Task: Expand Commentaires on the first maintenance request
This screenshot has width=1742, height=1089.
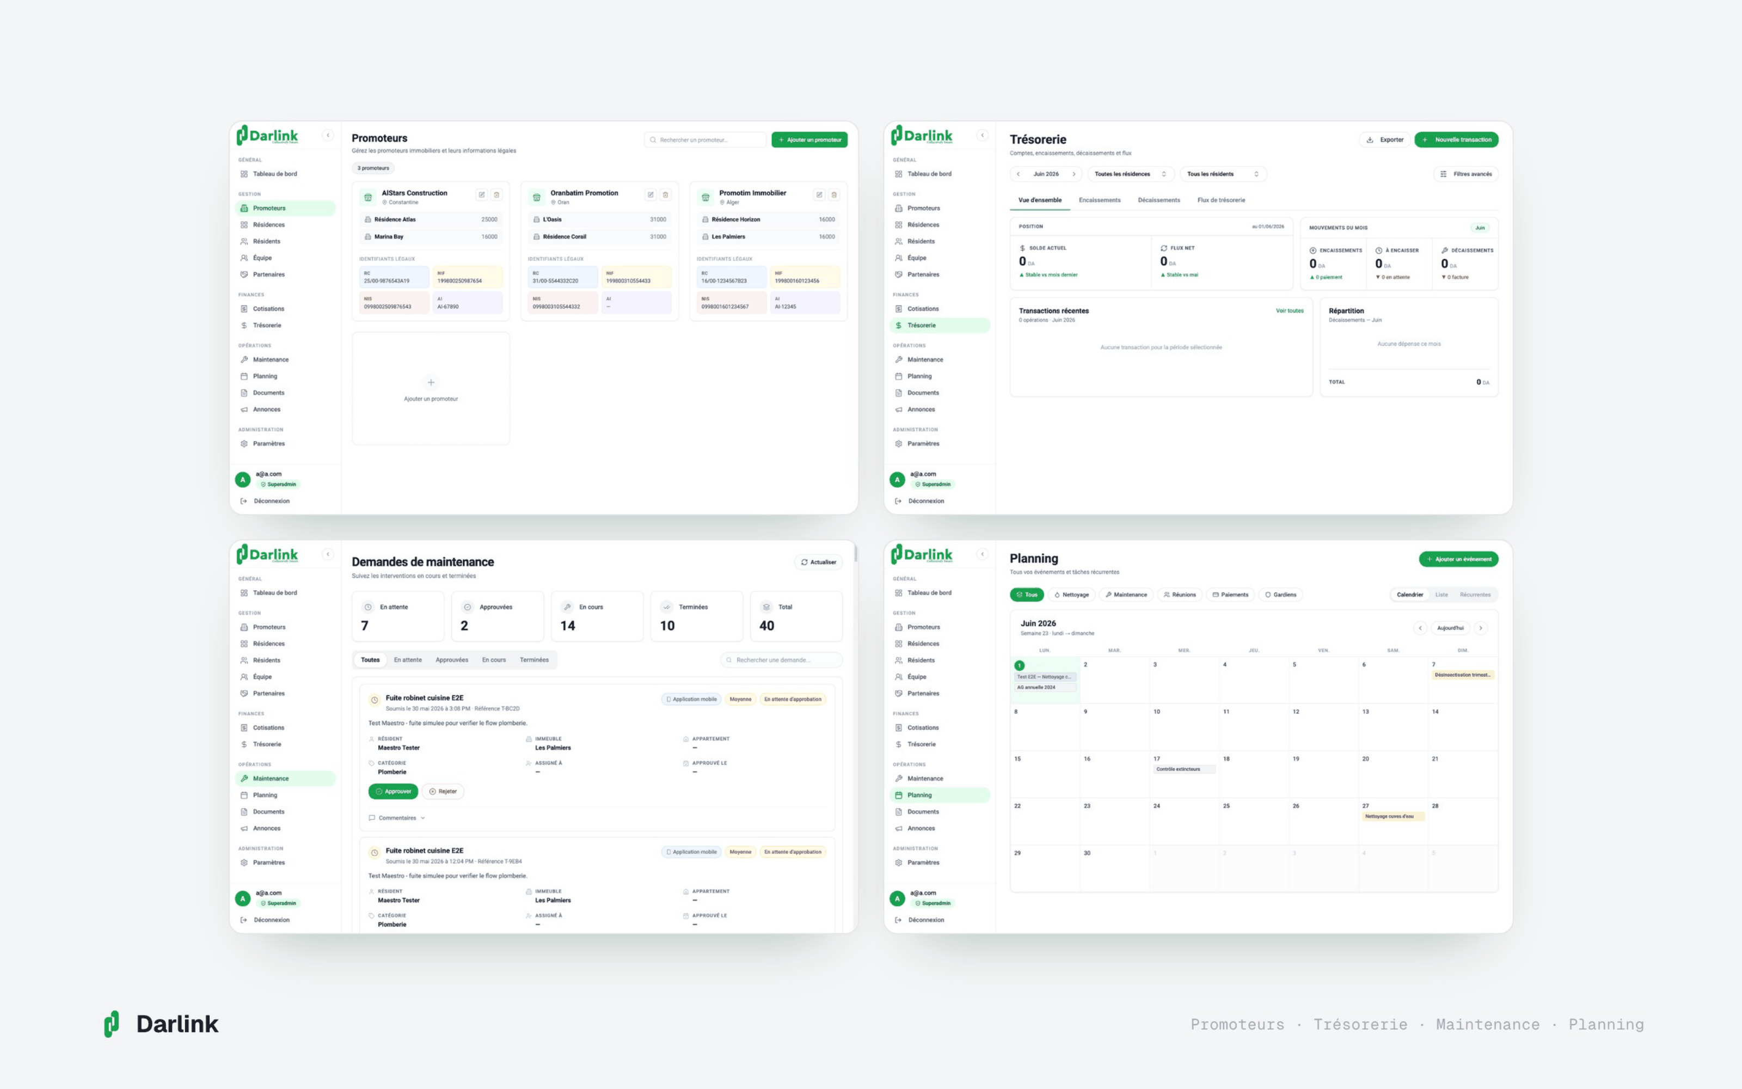Action: point(397,818)
